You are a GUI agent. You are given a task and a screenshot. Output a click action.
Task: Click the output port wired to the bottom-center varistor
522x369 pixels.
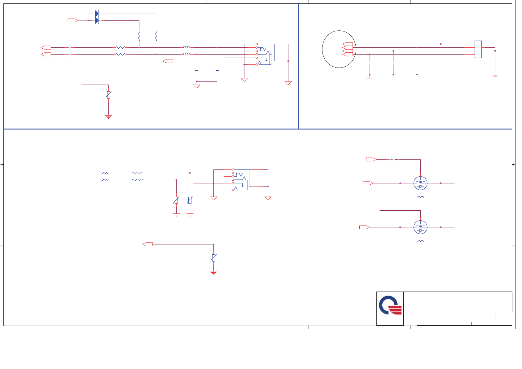tap(147, 244)
